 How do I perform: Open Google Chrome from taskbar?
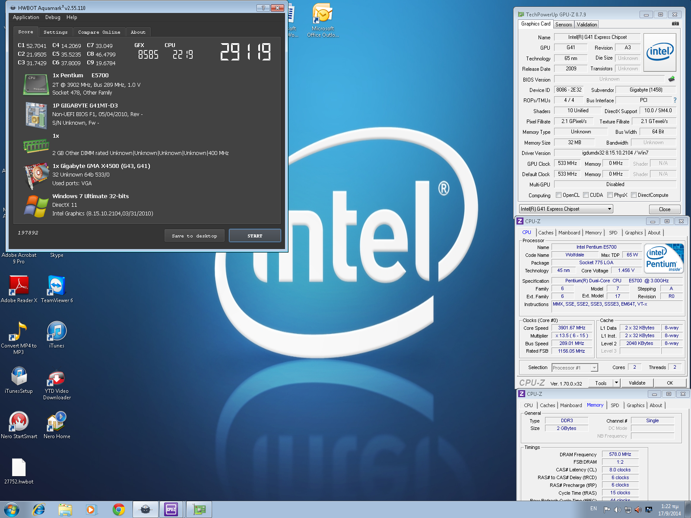(119, 509)
